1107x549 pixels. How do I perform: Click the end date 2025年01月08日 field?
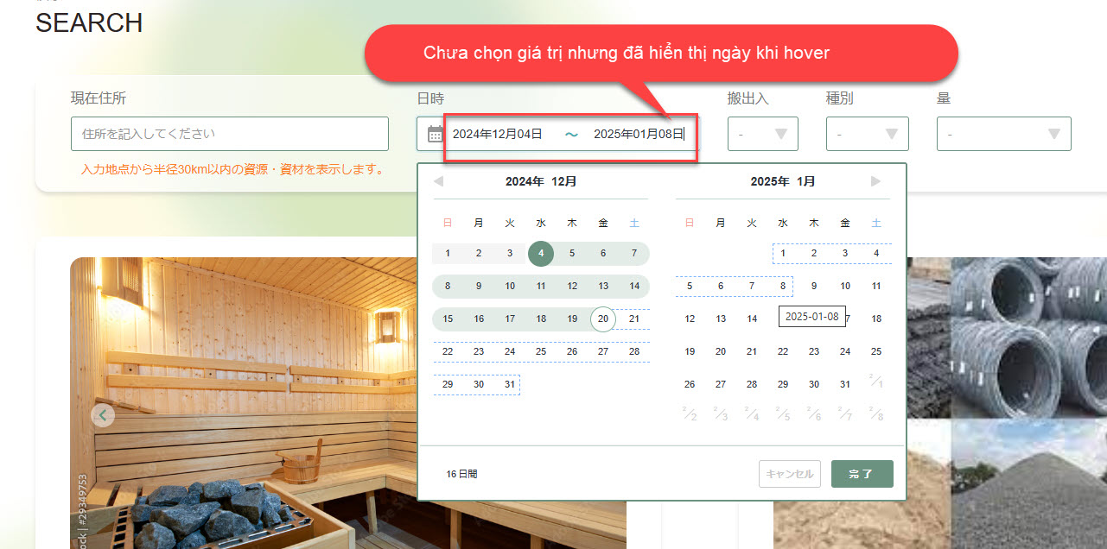coord(638,134)
